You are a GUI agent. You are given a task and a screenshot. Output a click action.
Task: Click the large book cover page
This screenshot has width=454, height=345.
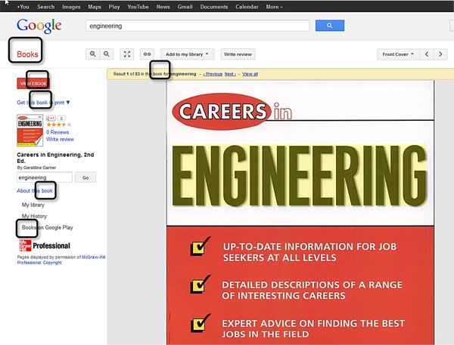300,212
